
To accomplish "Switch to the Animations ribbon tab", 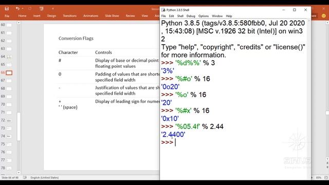I will tap(90, 16).
